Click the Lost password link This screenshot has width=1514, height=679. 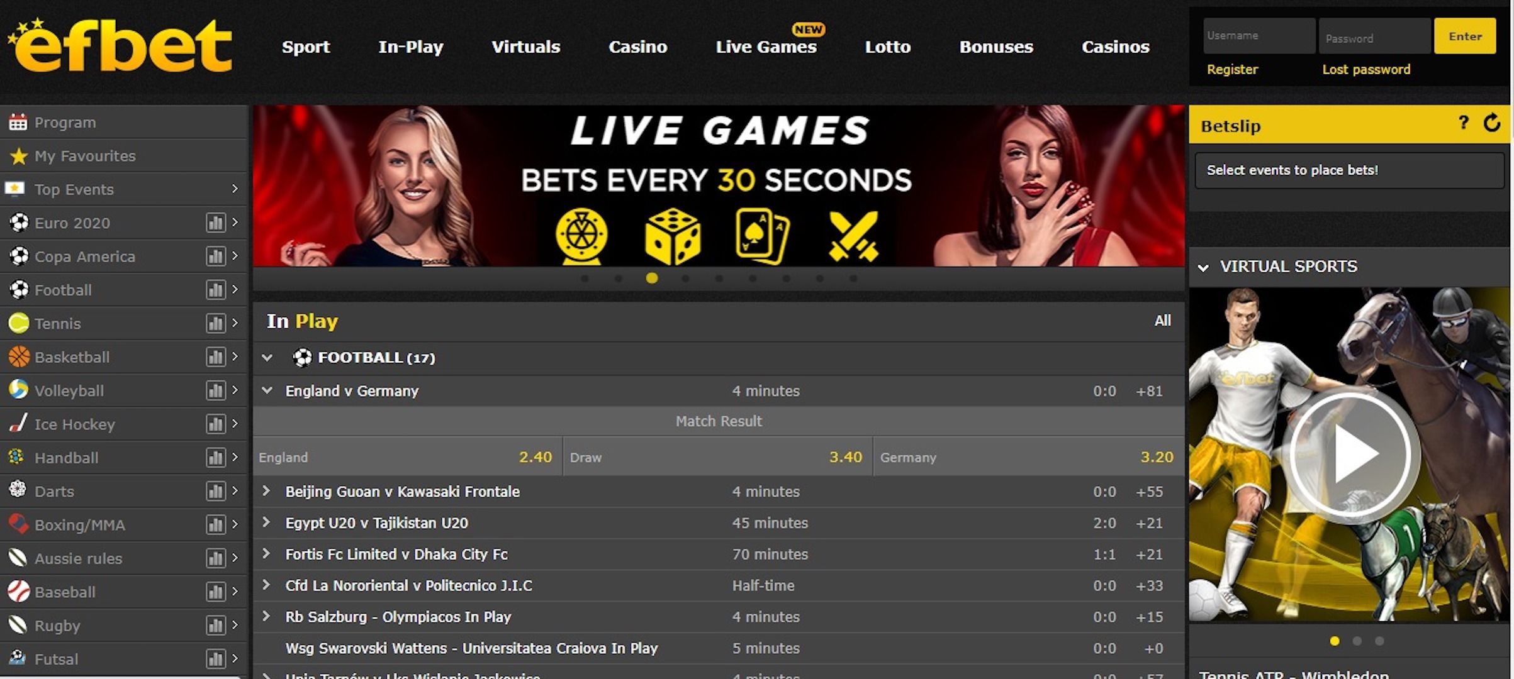point(1365,70)
